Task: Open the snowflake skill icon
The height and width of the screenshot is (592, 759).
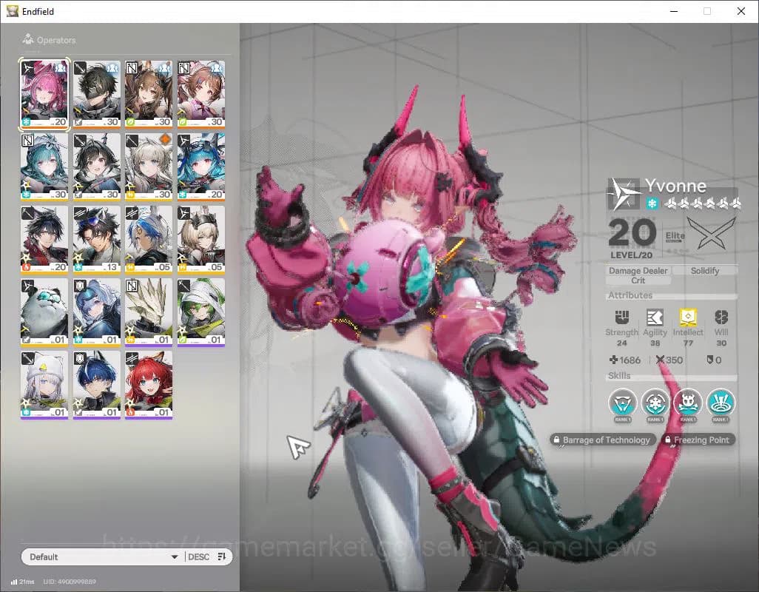Action: (x=655, y=403)
